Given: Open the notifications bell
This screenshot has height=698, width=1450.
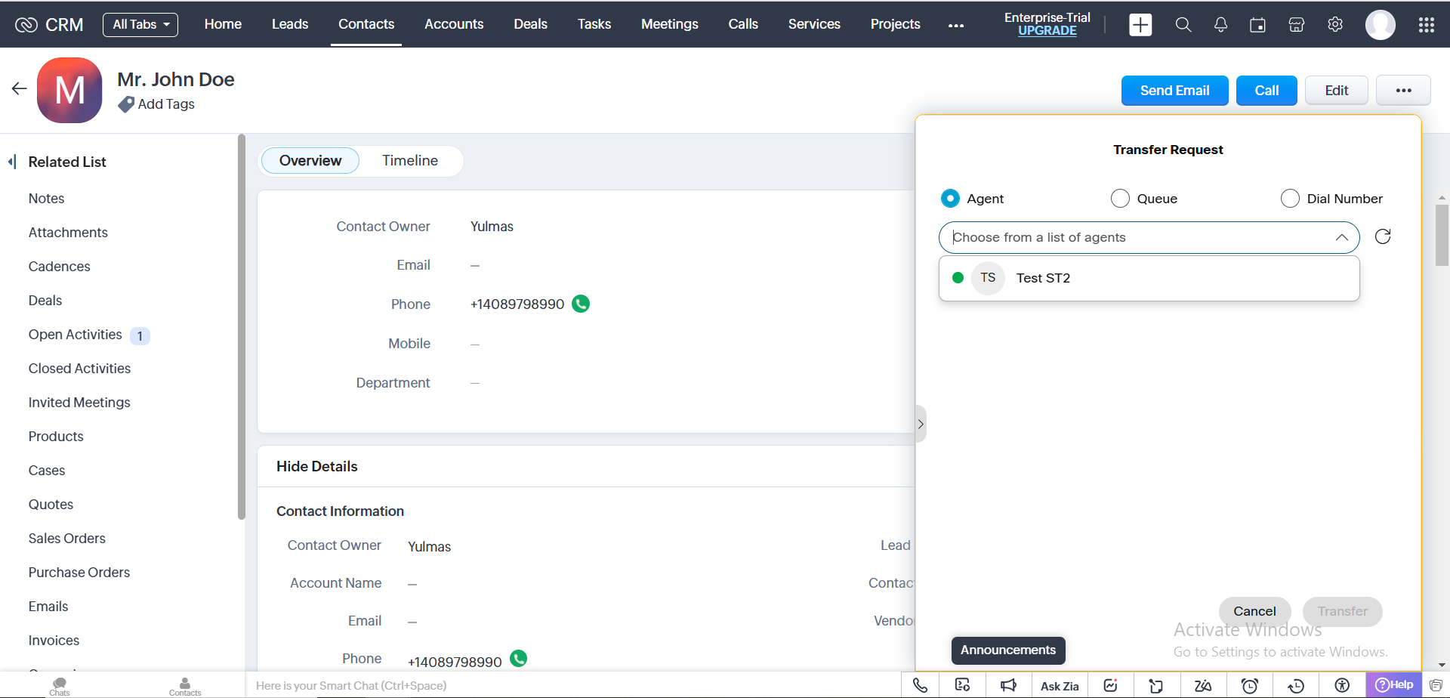Looking at the screenshot, I should (x=1220, y=25).
